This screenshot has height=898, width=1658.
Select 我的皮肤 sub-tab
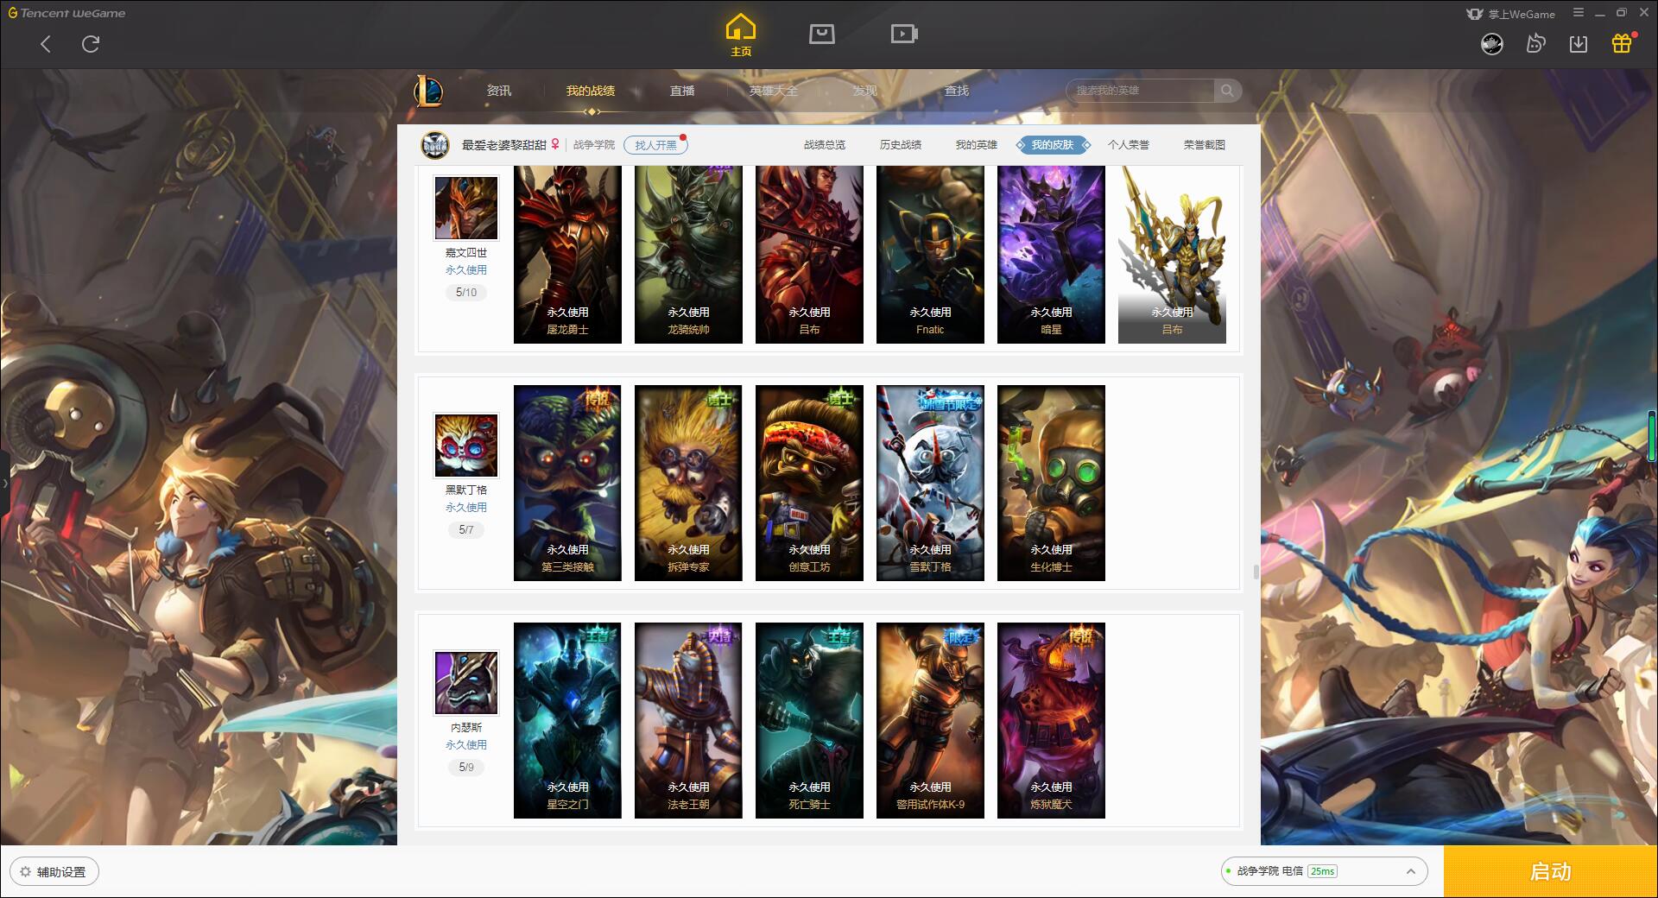[x=1053, y=145]
